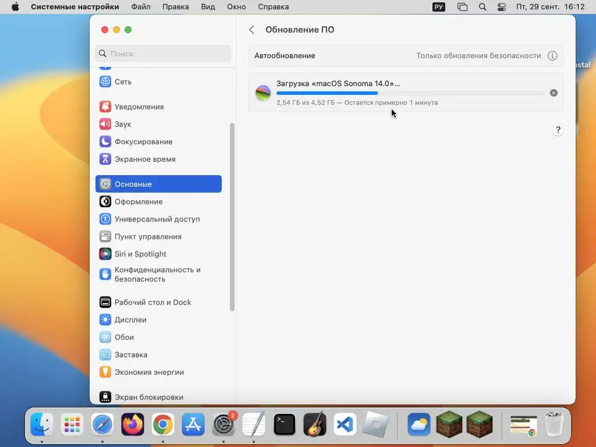Click the macOS Sonoma download progress bar
Image resolution: width=596 pixels, height=447 pixels.
point(410,93)
